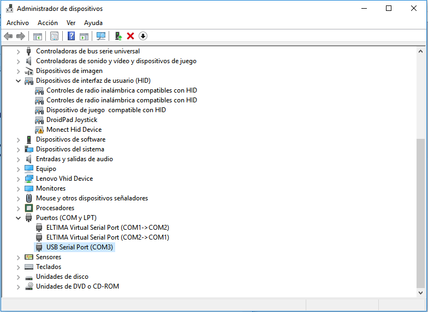
Task: Select ELTIMA Virtual Serial Port (COM1->COM2)
Action: 108,228
